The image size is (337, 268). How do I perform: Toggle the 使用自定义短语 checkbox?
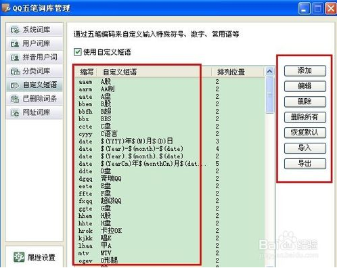click(x=77, y=52)
